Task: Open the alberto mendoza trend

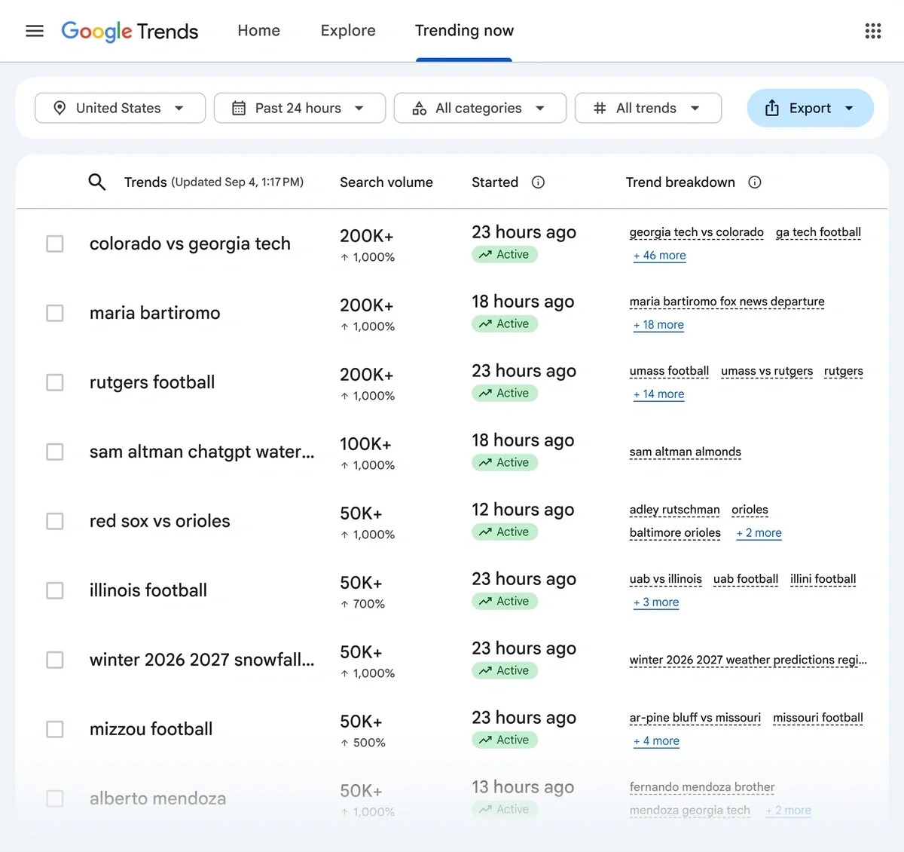Action: (x=157, y=798)
